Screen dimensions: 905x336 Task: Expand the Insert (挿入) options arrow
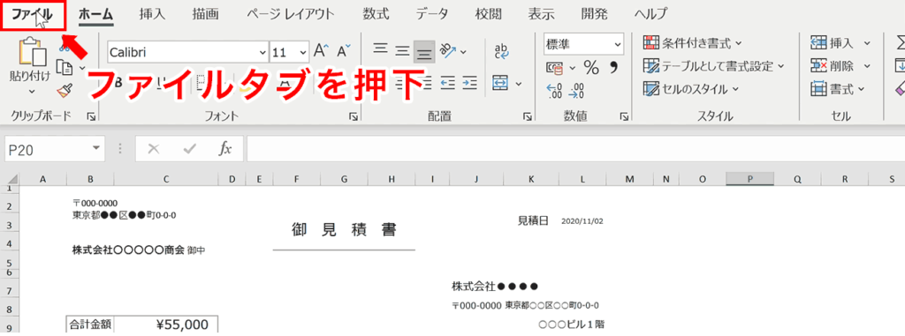point(866,43)
